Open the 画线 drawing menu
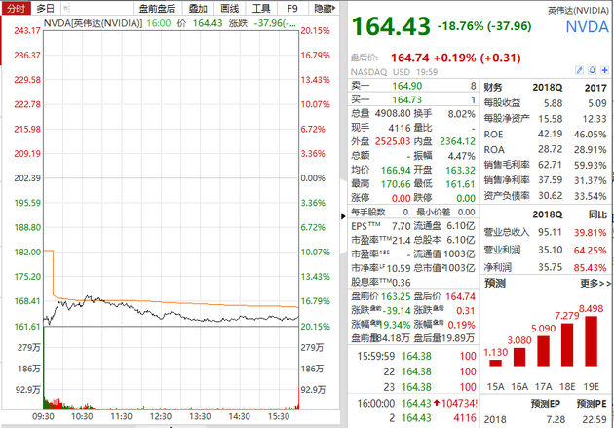614x428 pixels. coord(229,8)
